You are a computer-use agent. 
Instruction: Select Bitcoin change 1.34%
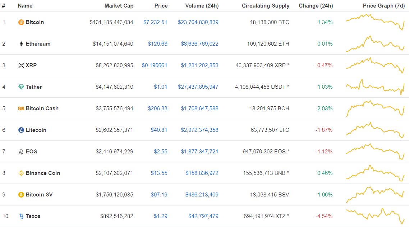coord(325,22)
